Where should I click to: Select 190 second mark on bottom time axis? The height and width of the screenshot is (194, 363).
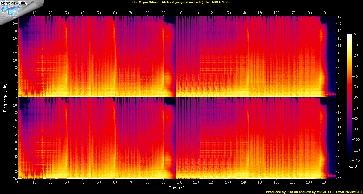point(324,183)
